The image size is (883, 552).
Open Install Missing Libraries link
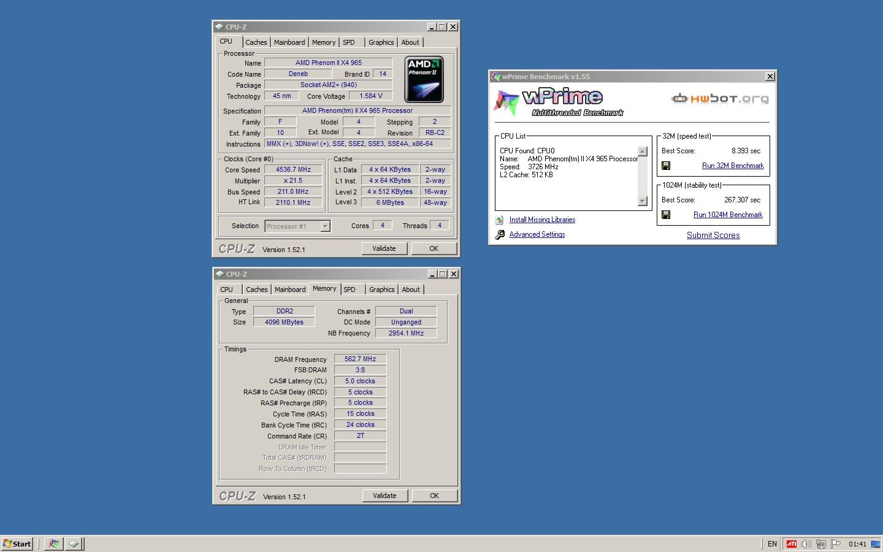(542, 220)
